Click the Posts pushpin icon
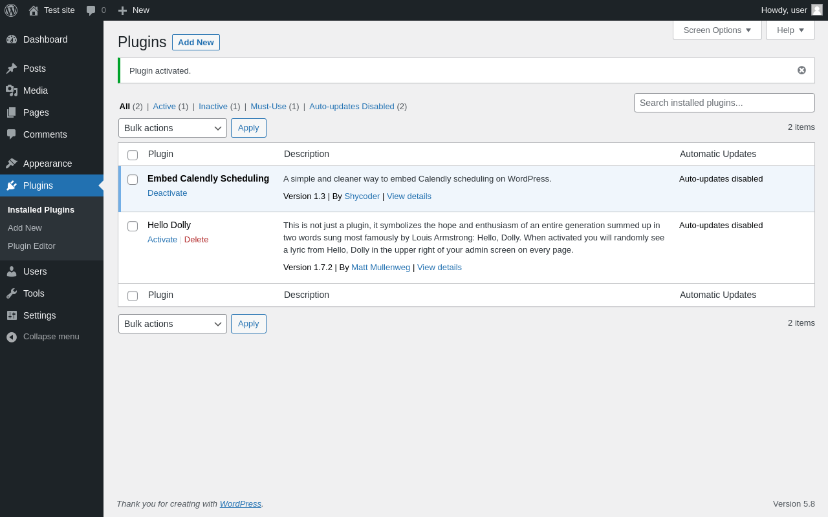 [12, 69]
